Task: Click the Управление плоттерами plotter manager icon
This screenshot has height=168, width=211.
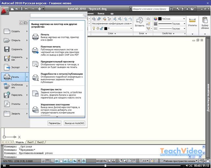Action: click(35, 110)
